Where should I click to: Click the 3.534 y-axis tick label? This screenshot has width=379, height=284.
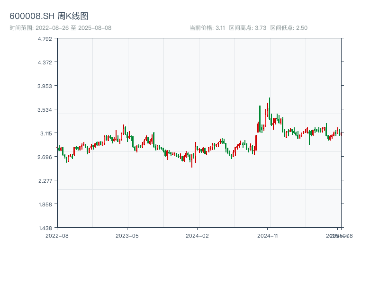tap(45, 110)
